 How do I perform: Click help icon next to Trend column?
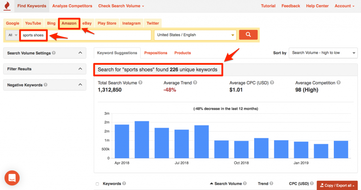tap(271, 183)
